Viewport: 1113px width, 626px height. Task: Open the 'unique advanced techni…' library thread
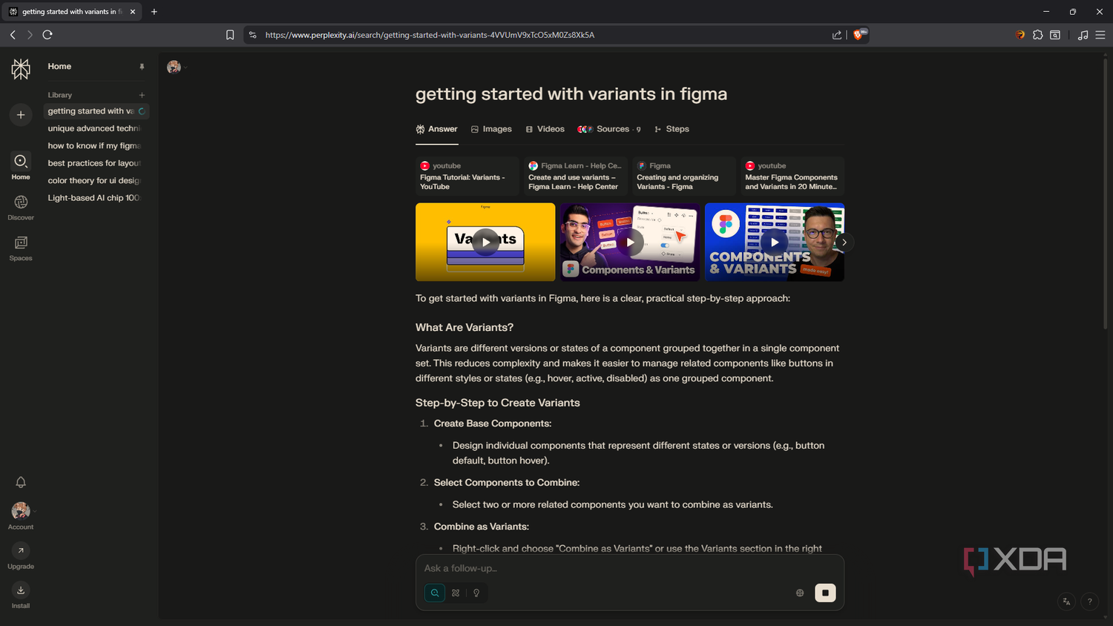tap(94, 128)
